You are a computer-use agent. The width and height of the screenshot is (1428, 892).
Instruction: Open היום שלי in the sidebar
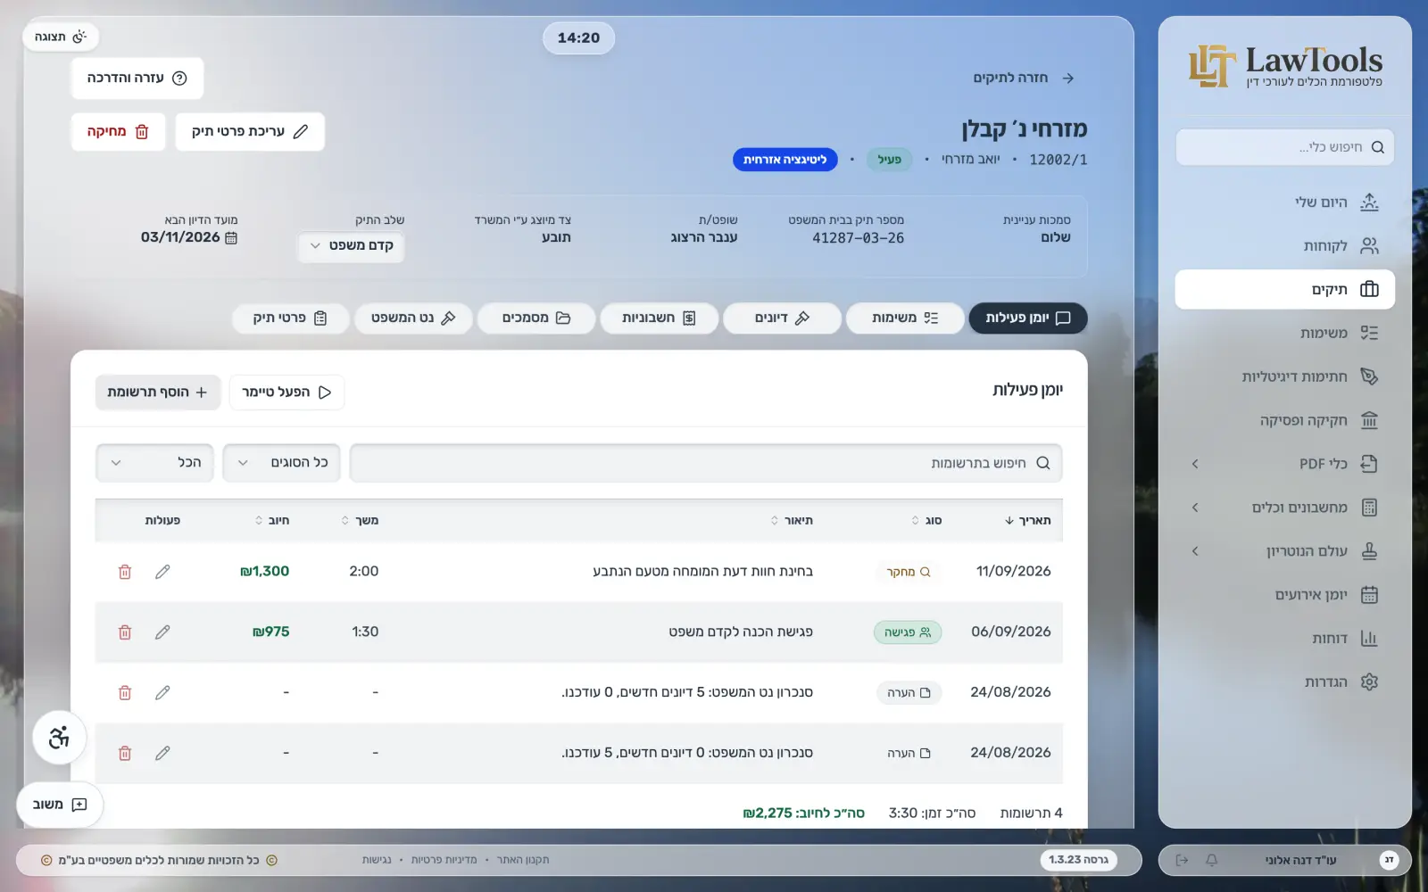[x=1284, y=202]
